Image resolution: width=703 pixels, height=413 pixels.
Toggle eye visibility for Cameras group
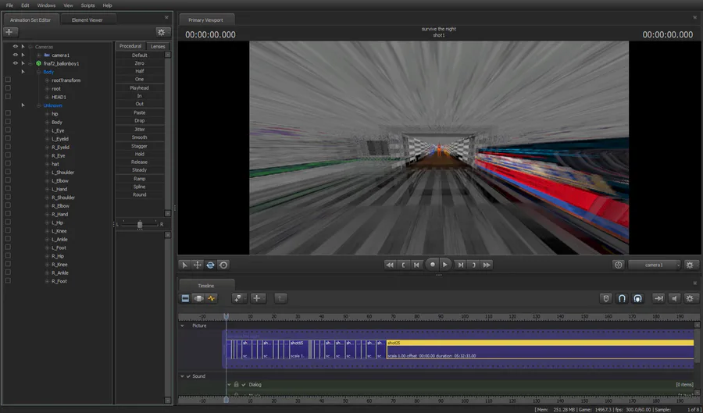[16, 47]
